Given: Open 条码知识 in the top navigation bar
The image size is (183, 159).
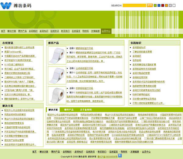Looking at the screenshot, I should pos(44,31).
